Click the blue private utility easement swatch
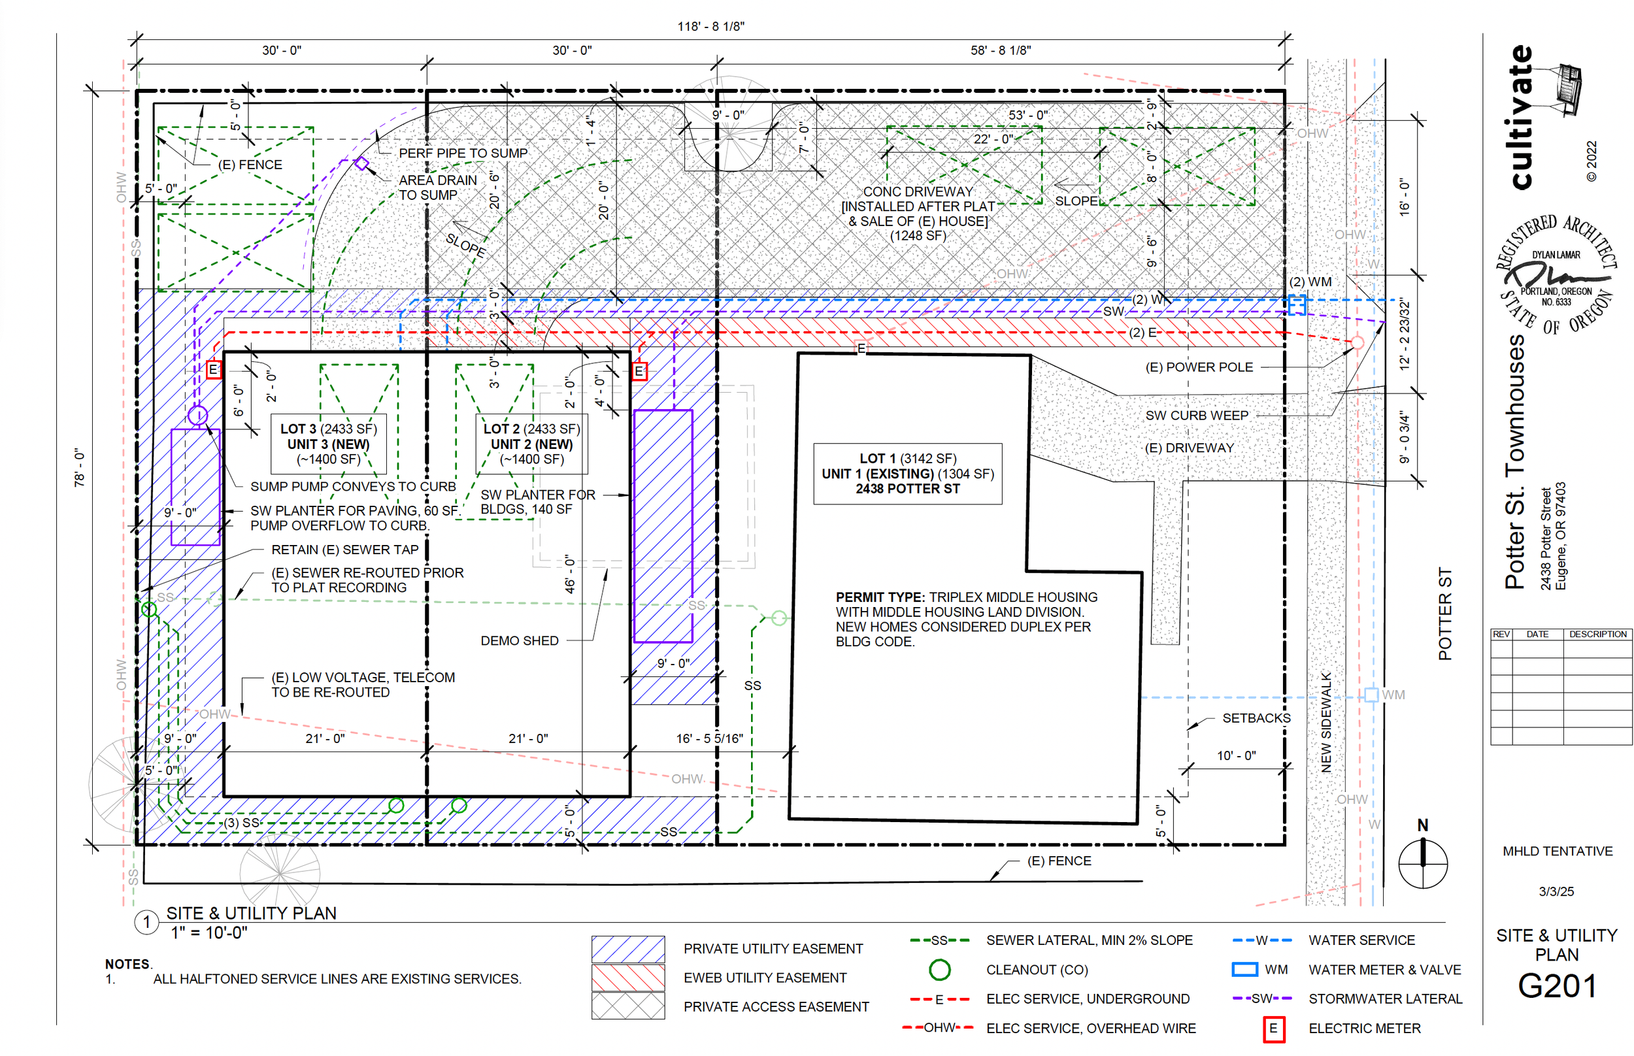This screenshot has width=1634, height=1056. coord(627,949)
